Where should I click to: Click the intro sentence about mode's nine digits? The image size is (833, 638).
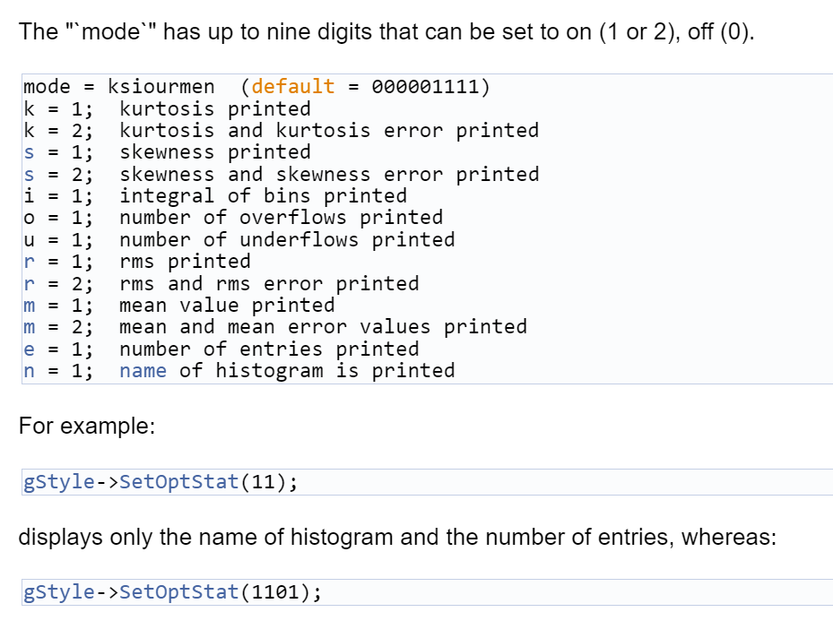(386, 33)
